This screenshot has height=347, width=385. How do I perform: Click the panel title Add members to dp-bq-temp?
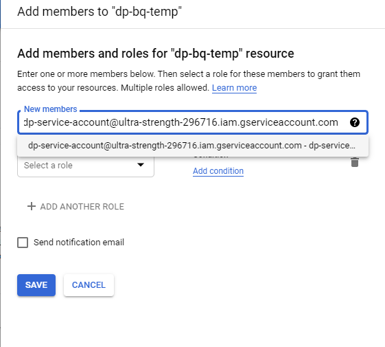100,12
